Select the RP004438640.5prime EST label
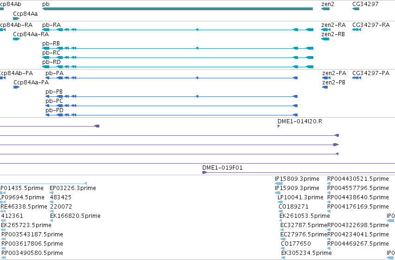Image resolution: width=395 pixels, height=260 pixels. pyautogui.click(x=358, y=197)
